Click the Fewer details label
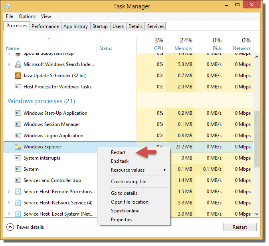This screenshot has width=269, height=246. pos(30,227)
